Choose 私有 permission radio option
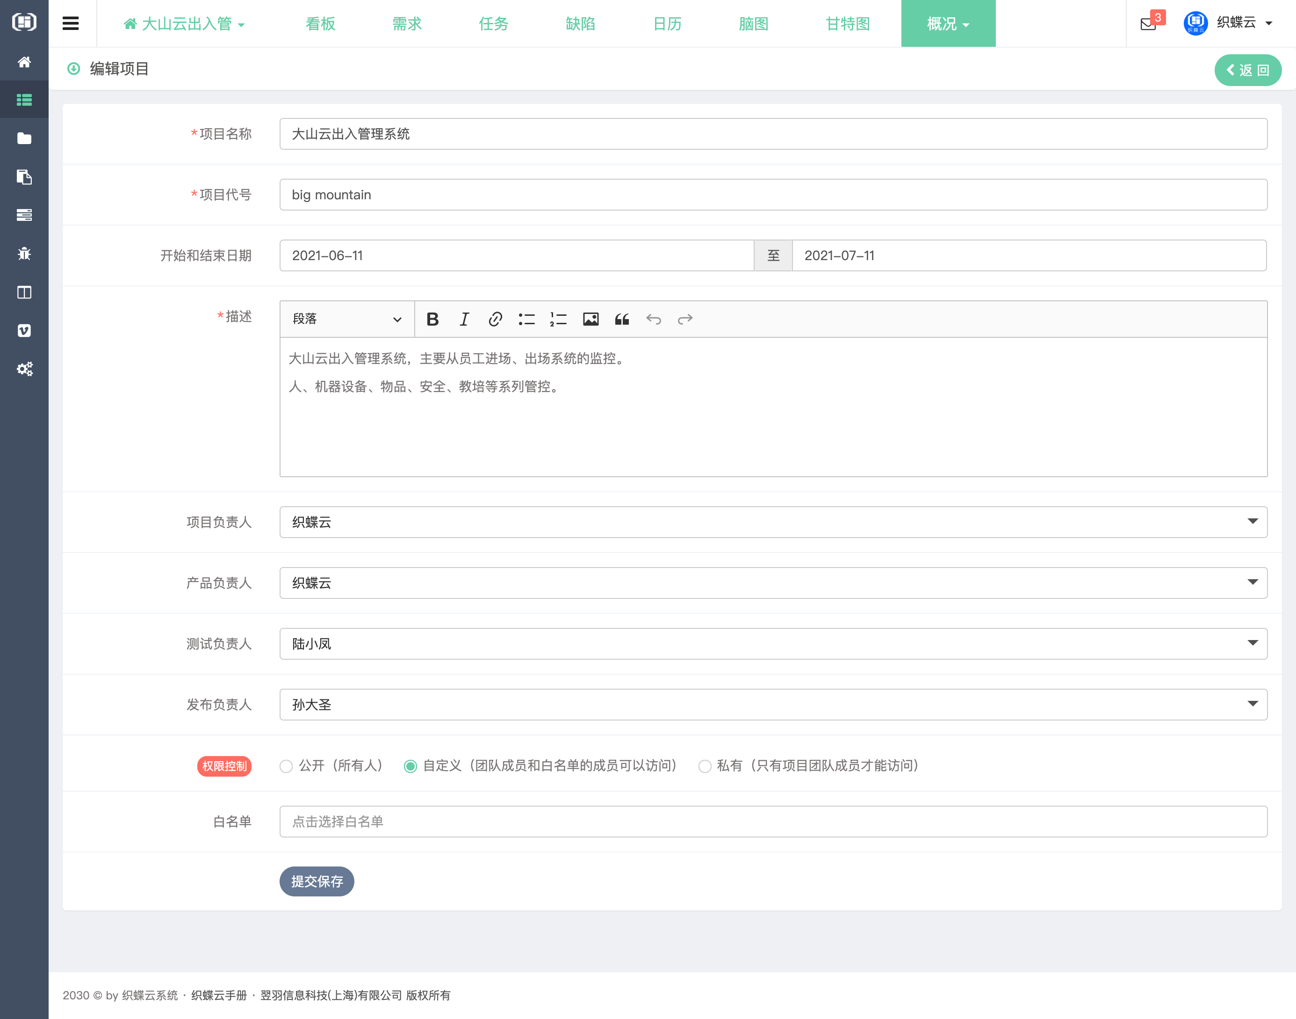Viewport: 1296px width, 1019px height. pyautogui.click(x=705, y=766)
